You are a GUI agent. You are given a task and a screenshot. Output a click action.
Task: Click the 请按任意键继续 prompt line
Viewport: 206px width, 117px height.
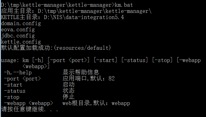pyautogui.click(x=30, y=109)
